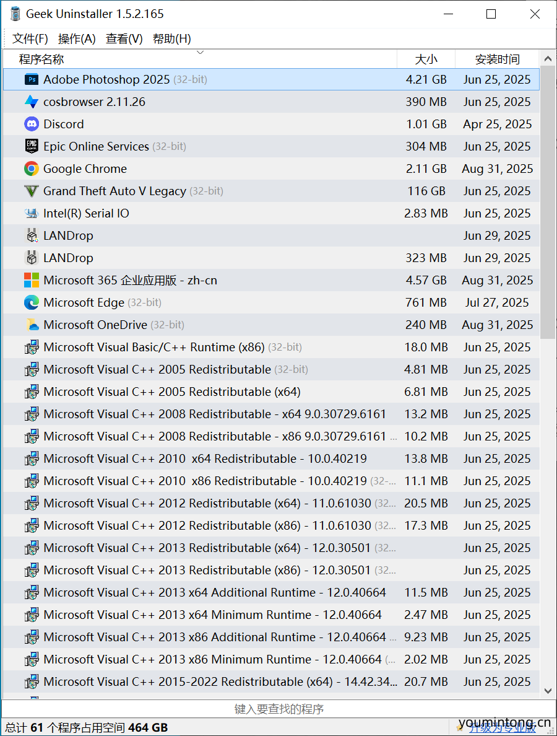The height and width of the screenshot is (736, 557).
Task: Click the Microsoft 365 icon
Action: [32, 280]
